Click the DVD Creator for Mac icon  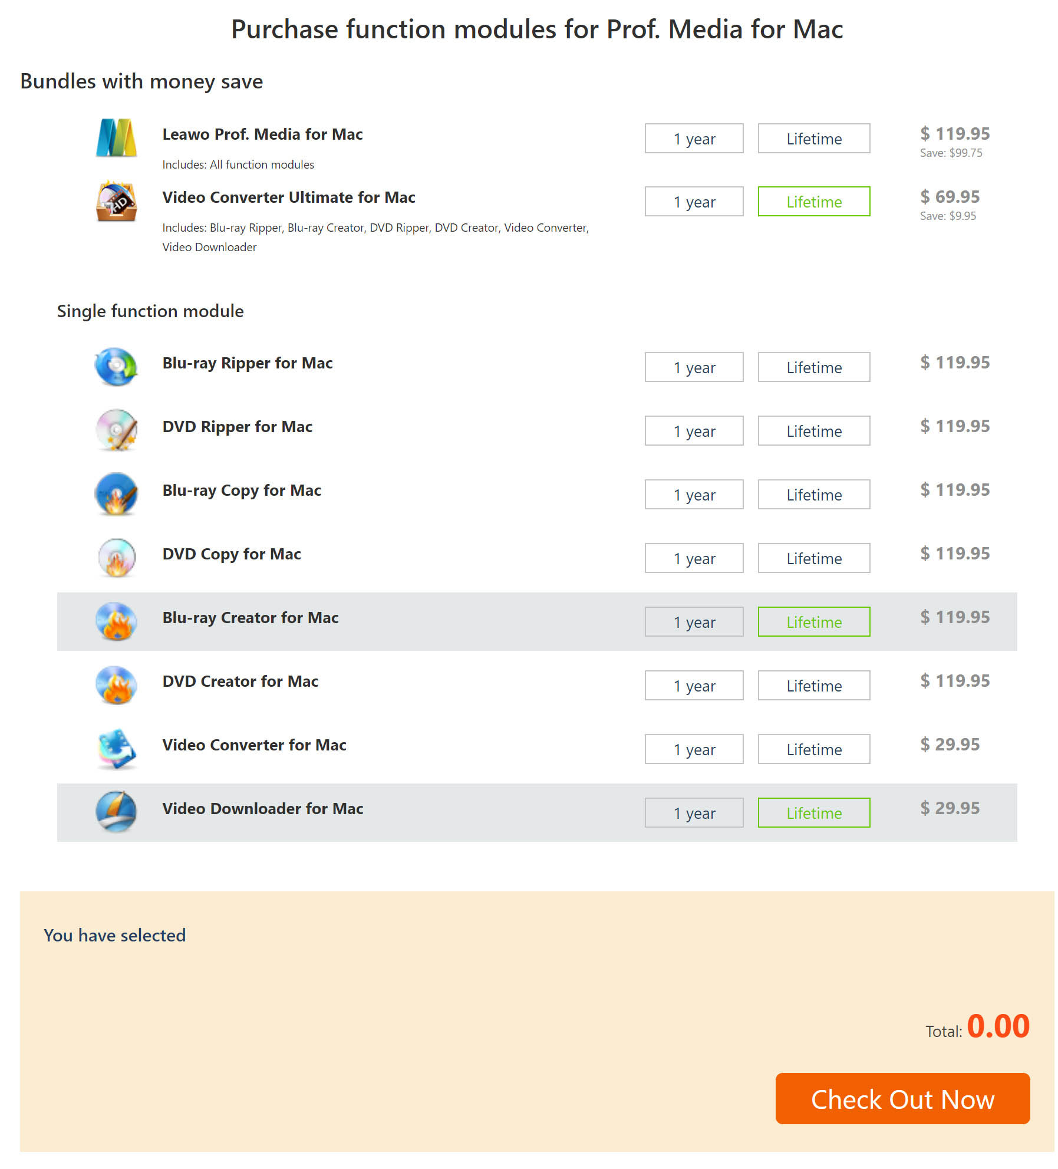click(x=116, y=685)
